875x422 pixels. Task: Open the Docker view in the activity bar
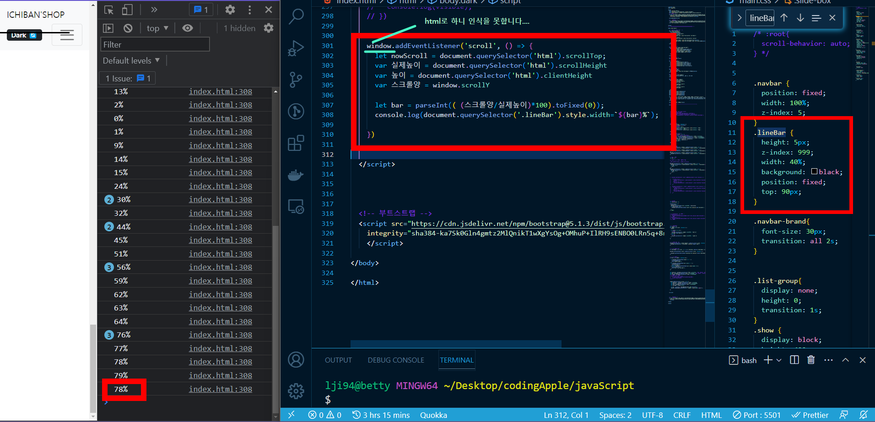pyautogui.click(x=296, y=175)
